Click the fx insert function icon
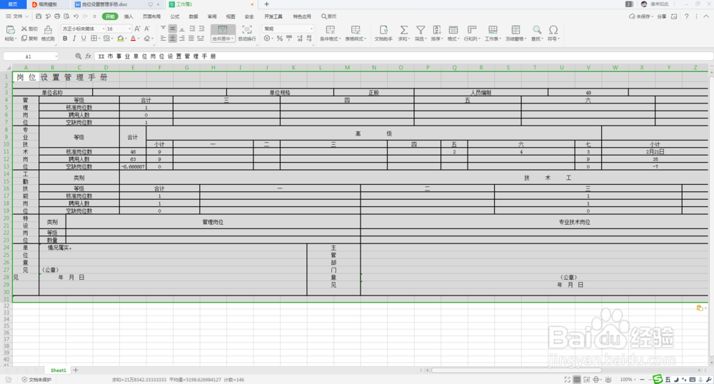Screen dimensions: 714x384 [89, 56]
